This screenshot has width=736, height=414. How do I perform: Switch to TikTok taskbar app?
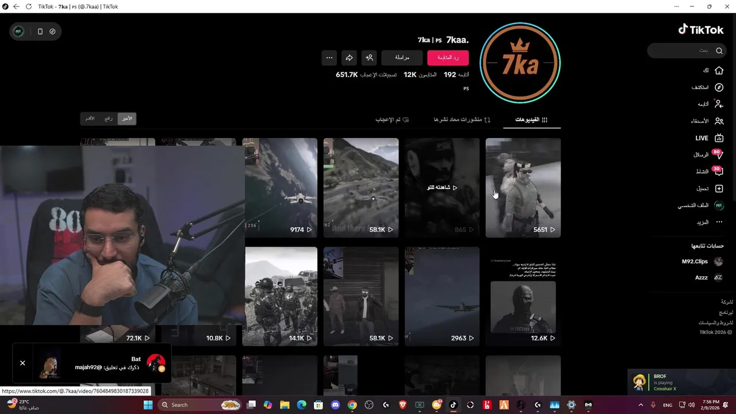click(453, 405)
